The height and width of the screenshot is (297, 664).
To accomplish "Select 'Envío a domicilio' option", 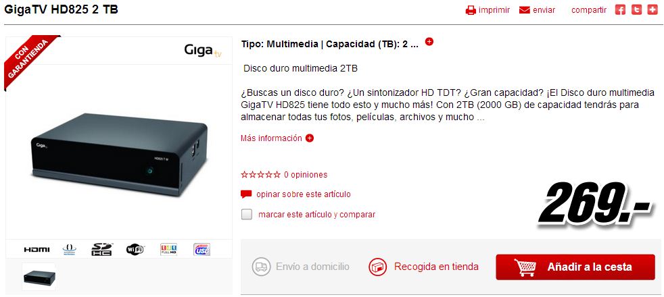I will pos(301,267).
